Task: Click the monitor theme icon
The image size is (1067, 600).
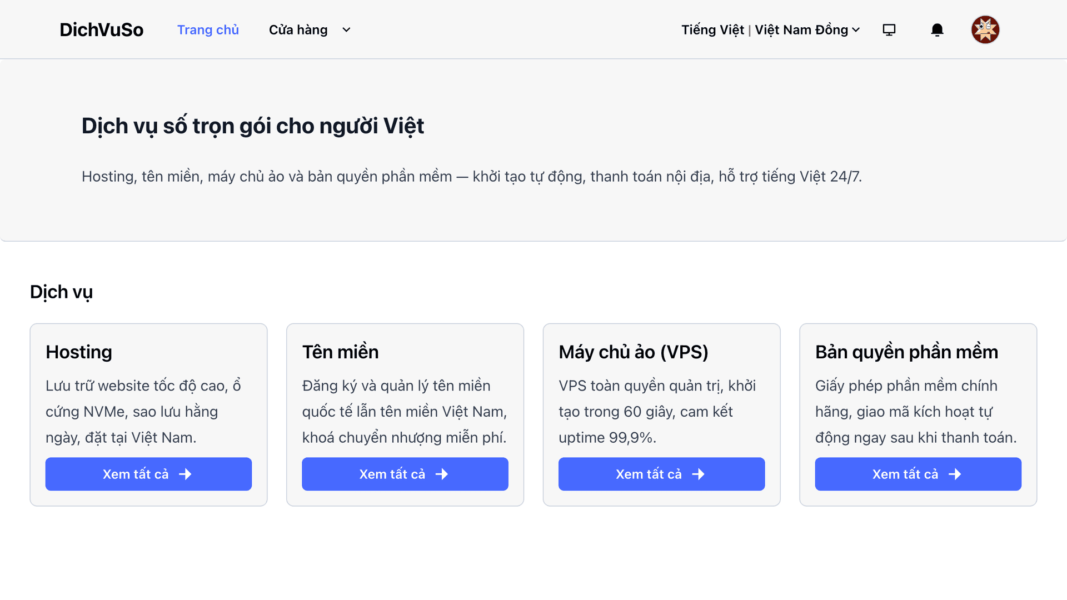Action: [x=889, y=29]
